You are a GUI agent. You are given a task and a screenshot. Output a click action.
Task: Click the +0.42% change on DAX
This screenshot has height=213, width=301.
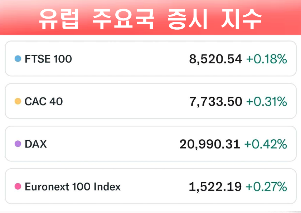[x=266, y=144]
